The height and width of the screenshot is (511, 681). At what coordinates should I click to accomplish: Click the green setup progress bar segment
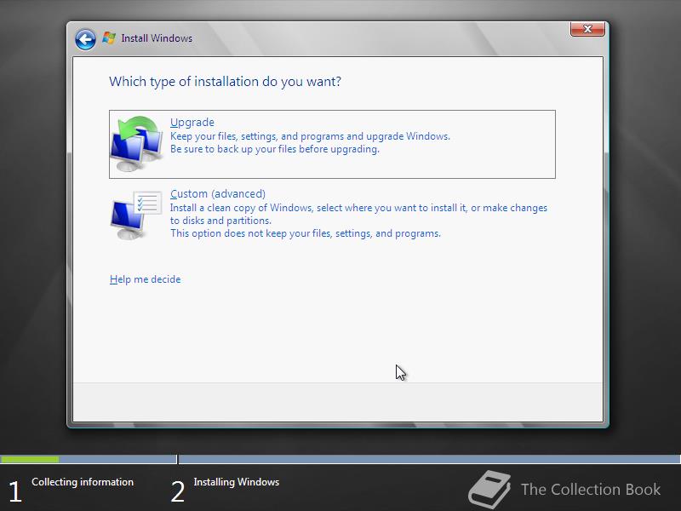click(x=30, y=459)
